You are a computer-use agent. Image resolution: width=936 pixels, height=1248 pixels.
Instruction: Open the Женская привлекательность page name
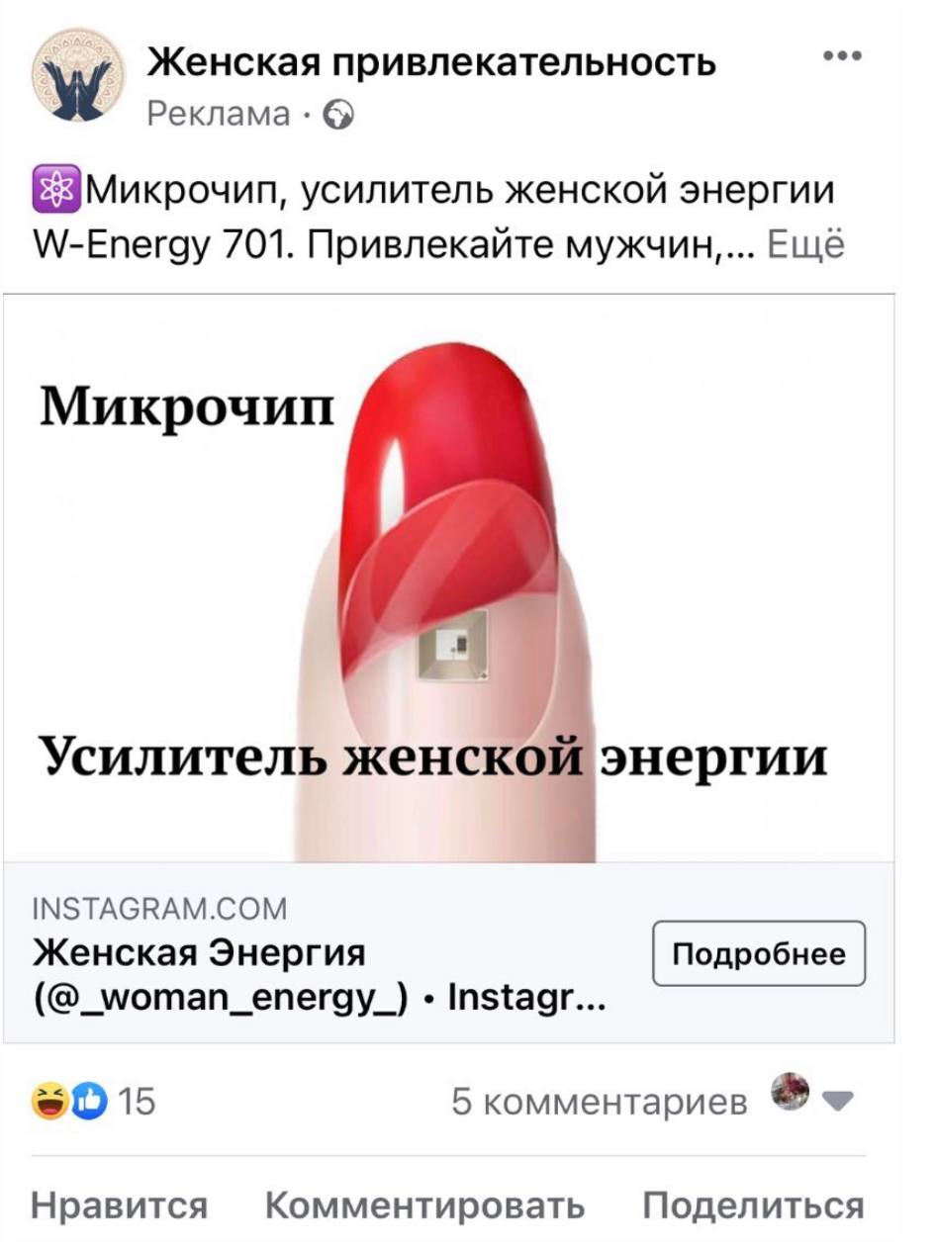pos(431,62)
